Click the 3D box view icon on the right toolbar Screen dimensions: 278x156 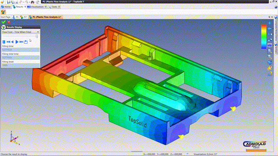[270, 62]
